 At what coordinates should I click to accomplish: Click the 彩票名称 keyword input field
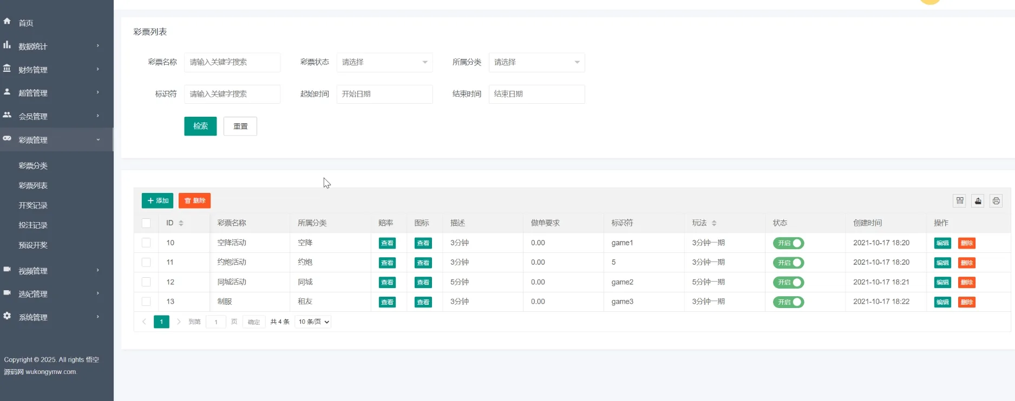pos(232,62)
